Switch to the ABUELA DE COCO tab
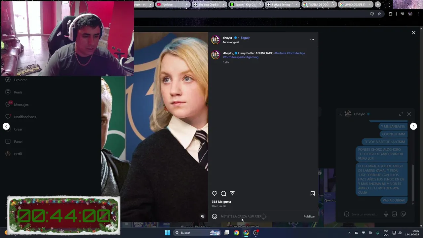Viewport: 423px width, 238px height. coord(319,5)
